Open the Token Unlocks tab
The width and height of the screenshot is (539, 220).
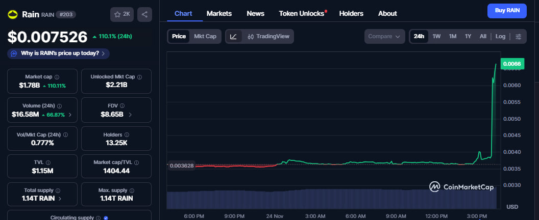302,13
